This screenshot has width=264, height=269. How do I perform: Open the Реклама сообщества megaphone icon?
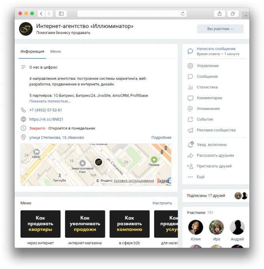(190, 130)
